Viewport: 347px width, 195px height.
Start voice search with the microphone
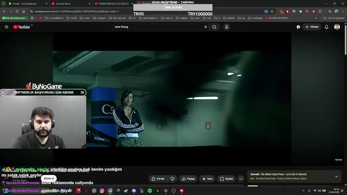coord(227,27)
